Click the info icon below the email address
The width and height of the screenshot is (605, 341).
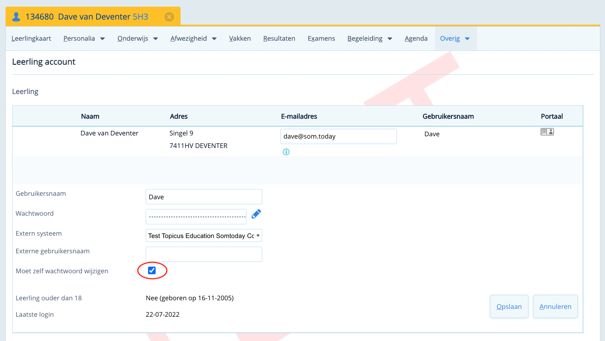(x=286, y=152)
